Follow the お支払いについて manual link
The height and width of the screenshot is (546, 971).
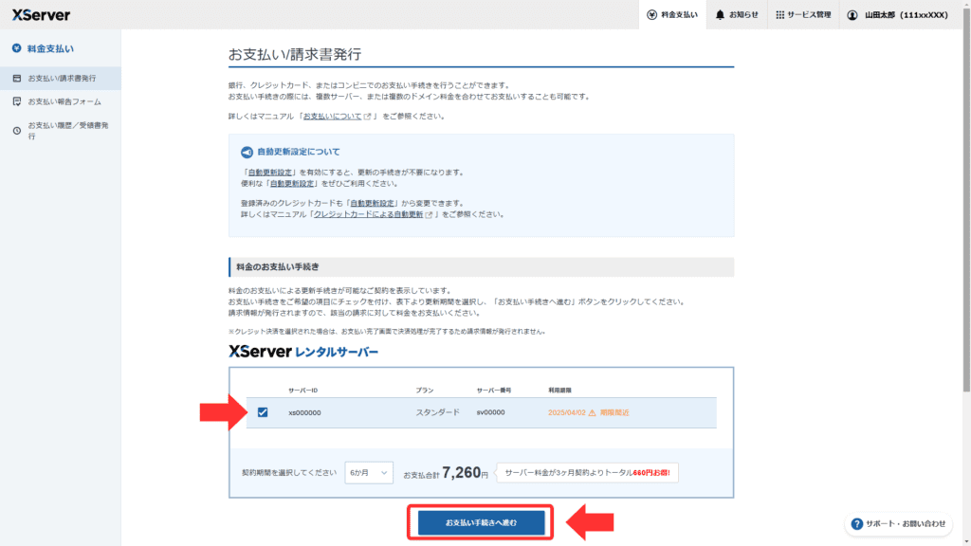tap(332, 117)
